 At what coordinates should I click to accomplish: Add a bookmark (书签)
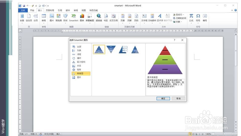point(106,18)
